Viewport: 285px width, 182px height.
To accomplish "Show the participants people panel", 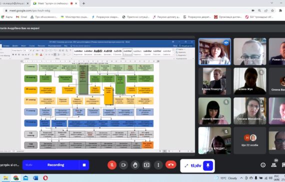I will [x=273, y=164].
